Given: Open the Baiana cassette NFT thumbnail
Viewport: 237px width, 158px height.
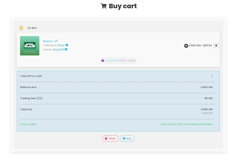Looking at the screenshot, I should pyautogui.click(x=30, y=46).
